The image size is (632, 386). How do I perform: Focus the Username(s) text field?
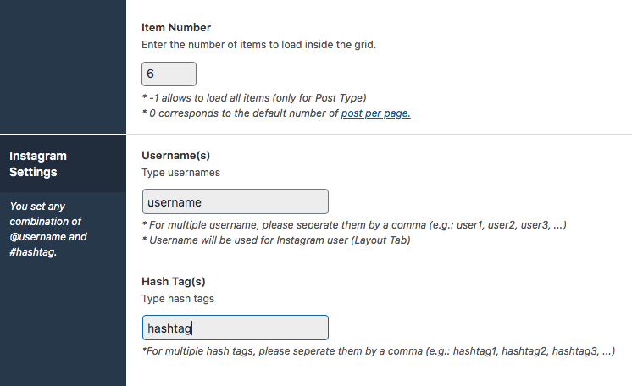pyautogui.click(x=236, y=201)
